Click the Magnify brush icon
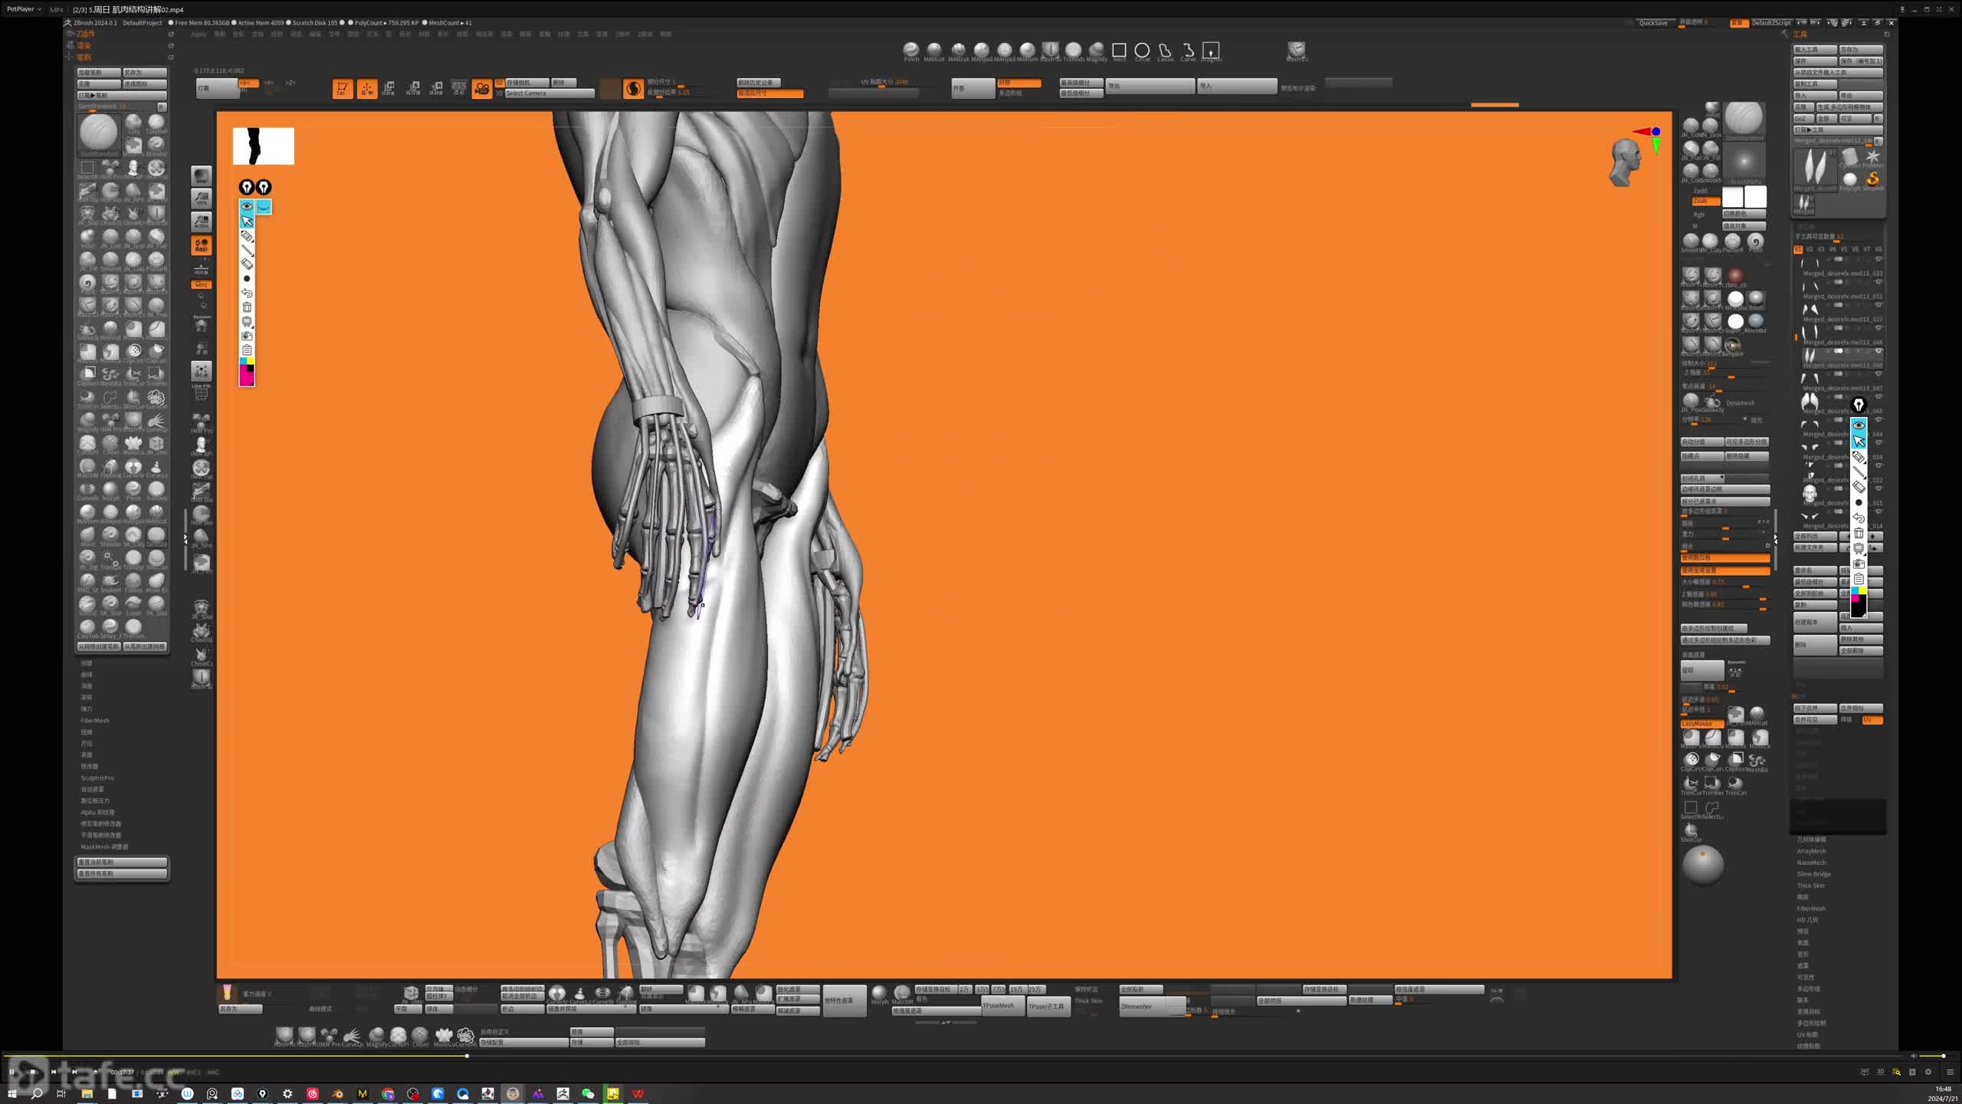Screen dimensions: 1962x1104 click(1097, 50)
